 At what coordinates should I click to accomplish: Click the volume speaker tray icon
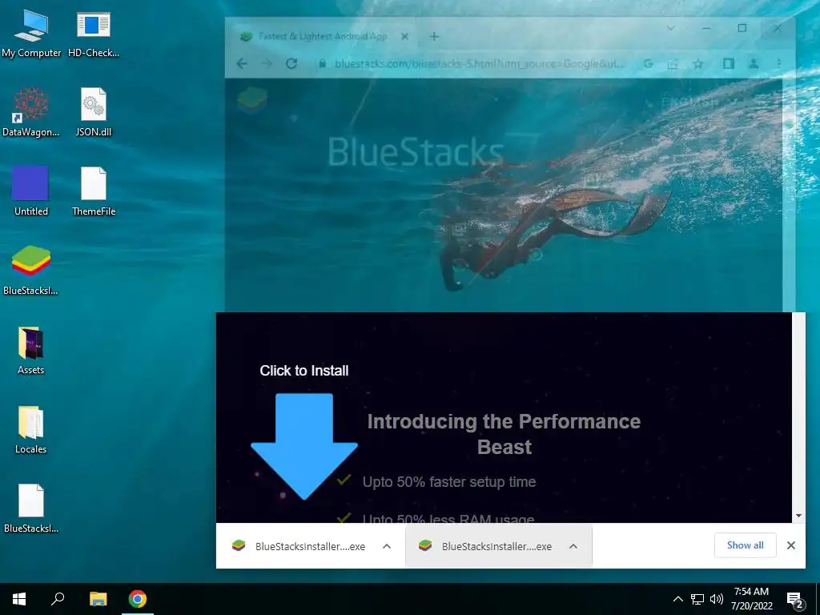point(717,599)
